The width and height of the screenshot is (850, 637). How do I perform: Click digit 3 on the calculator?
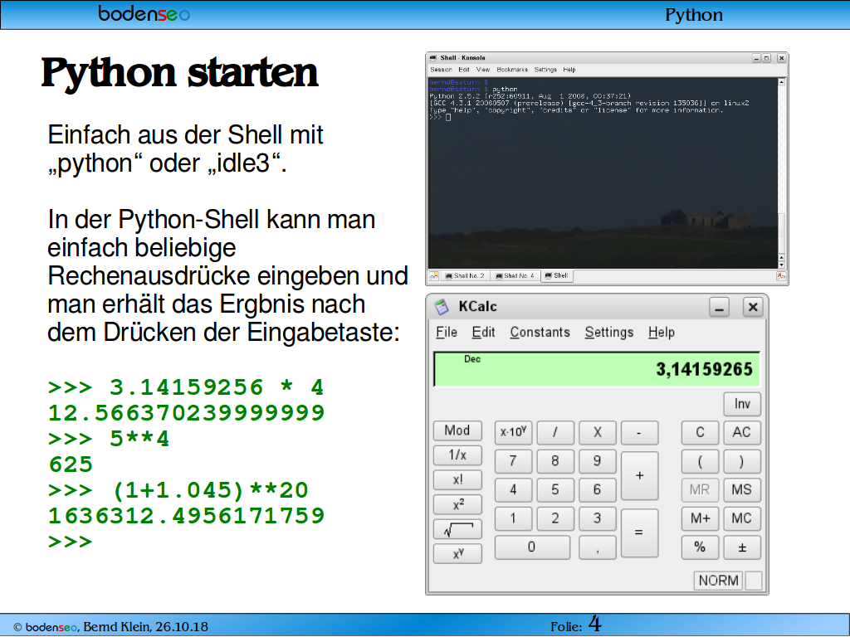(598, 518)
